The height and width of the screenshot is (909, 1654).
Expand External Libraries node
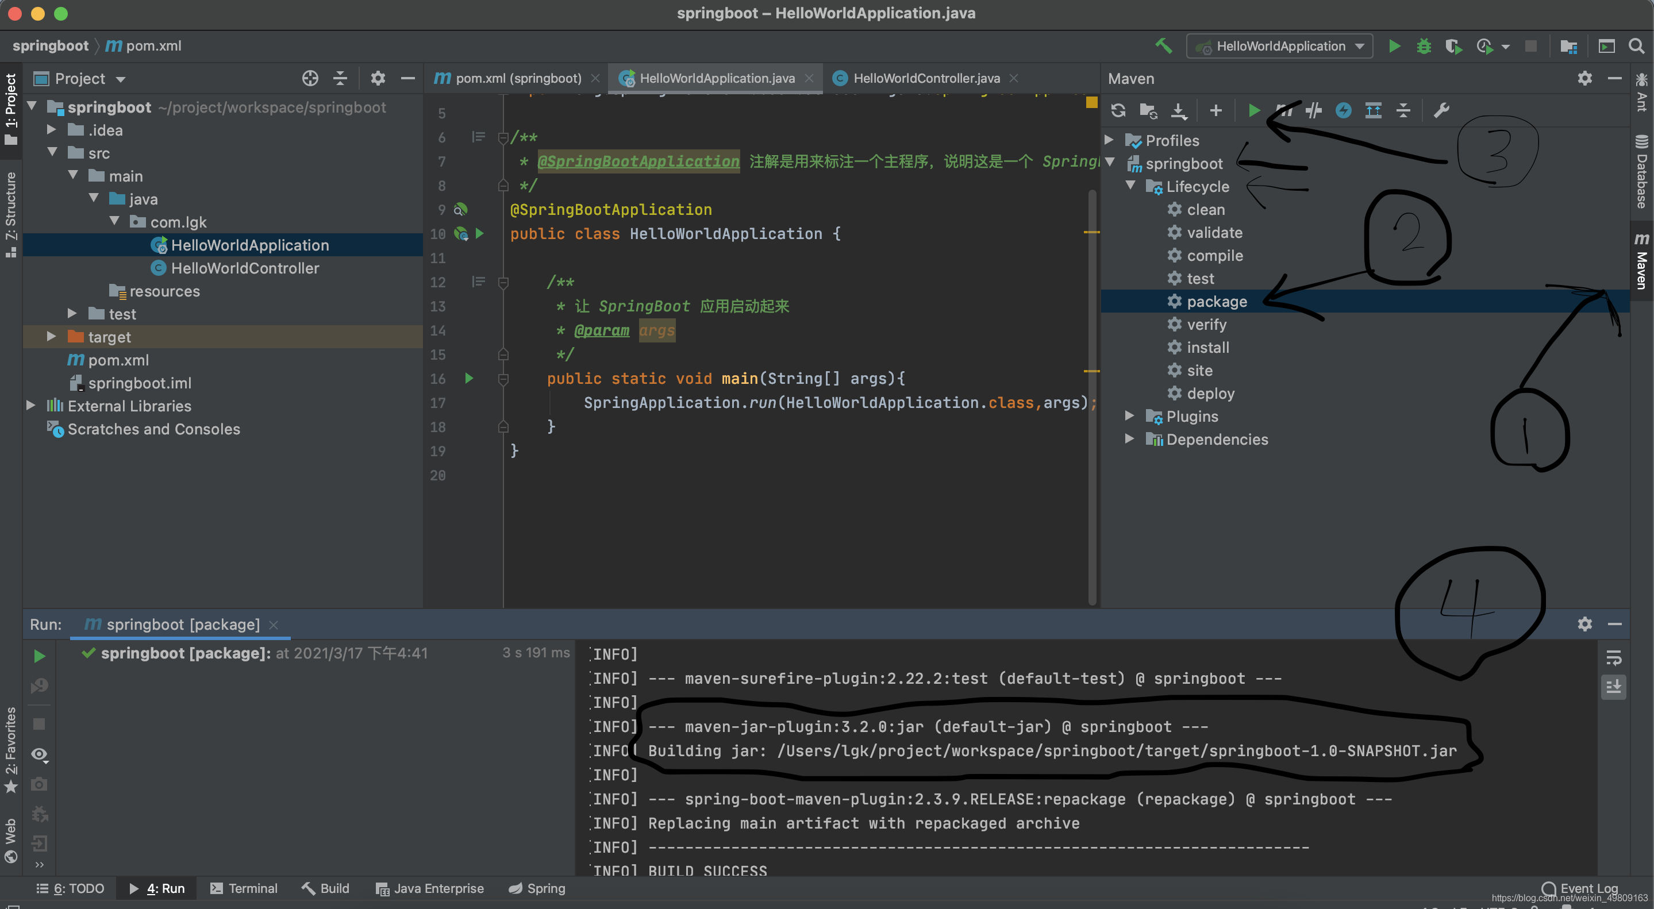pyautogui.click(x=31, y=405)
